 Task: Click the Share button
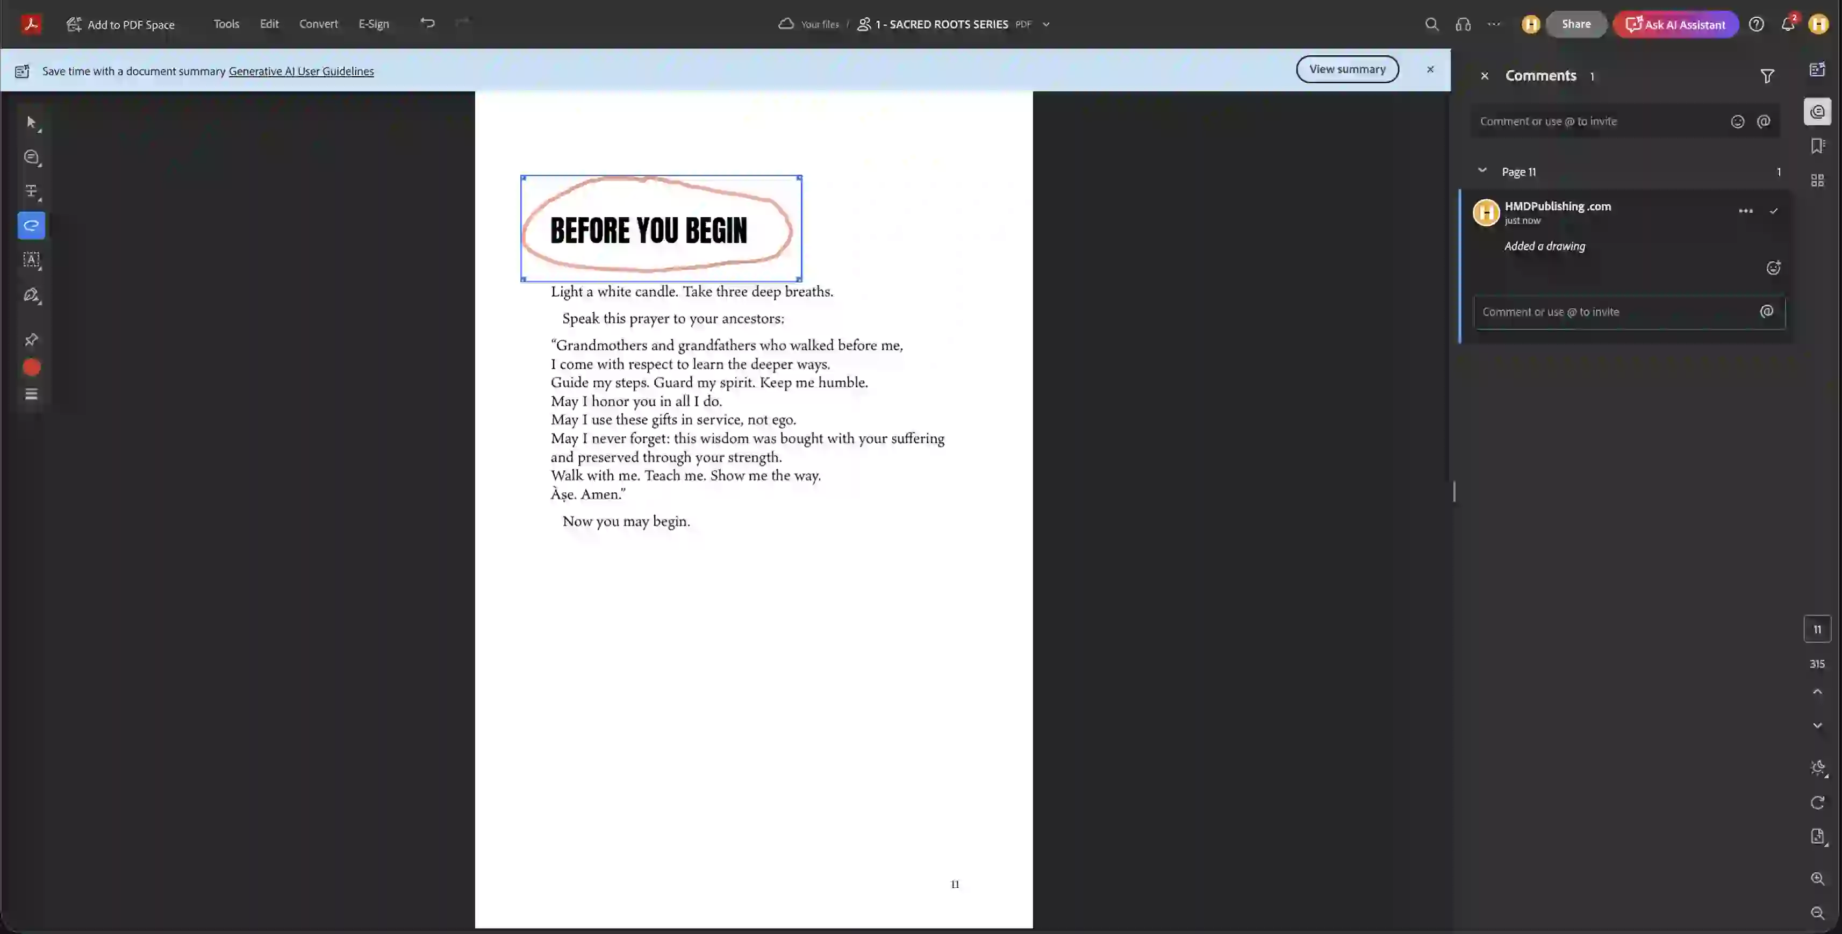coord(1576,24)
